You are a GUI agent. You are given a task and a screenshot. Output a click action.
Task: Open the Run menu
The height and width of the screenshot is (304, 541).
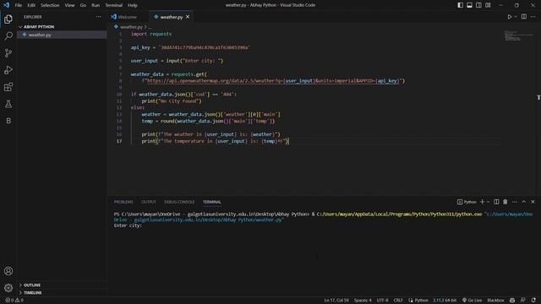(x=96, y=5)
